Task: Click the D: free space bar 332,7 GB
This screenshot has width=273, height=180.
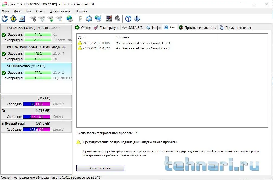Action: [37, 117]
